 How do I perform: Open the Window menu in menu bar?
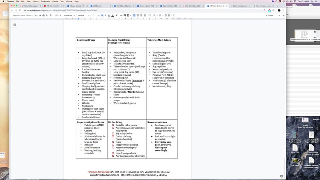click(x=69, y=1)
